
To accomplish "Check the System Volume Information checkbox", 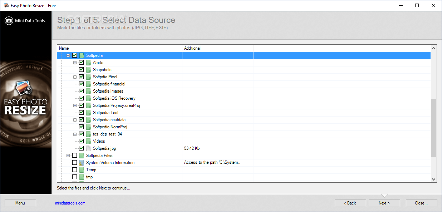I will coord(74,163).
